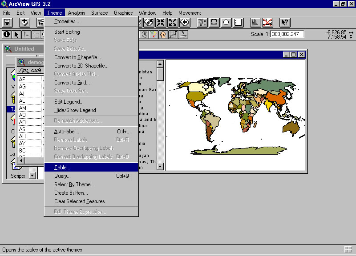The width and height of the screenshot is (356, 256).
Task: Select the Identify tool icon
Action: (x=7, y=34)
